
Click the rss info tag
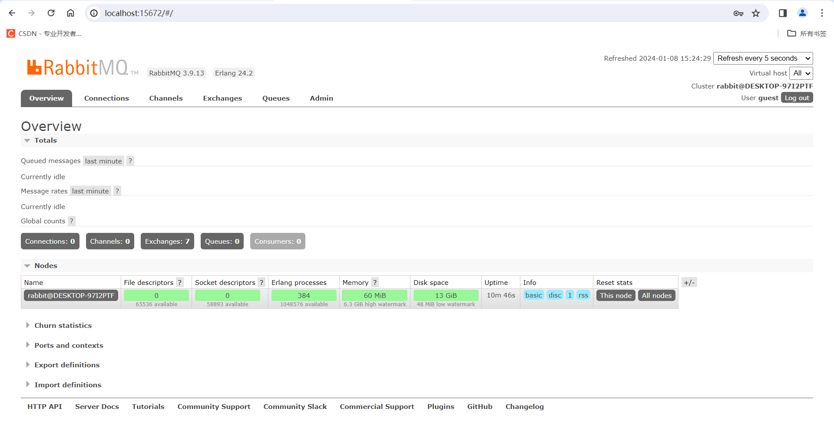coord(583,295)
